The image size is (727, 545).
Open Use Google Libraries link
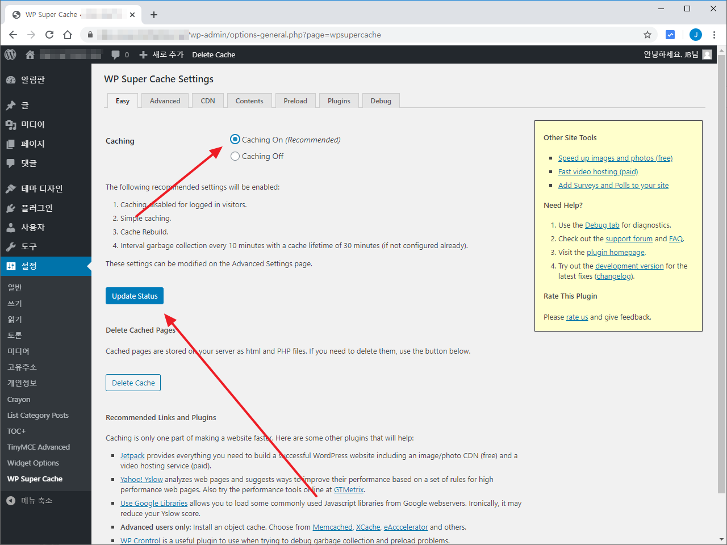point(154,503)
